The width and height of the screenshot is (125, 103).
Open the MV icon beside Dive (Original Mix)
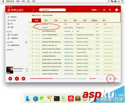click(55, 31)
